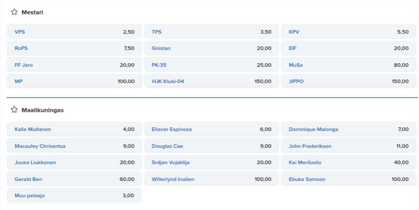Select VPS at odds 2,50
The width and height of the screenshot is (419, 210).
[x=74, y=32]
